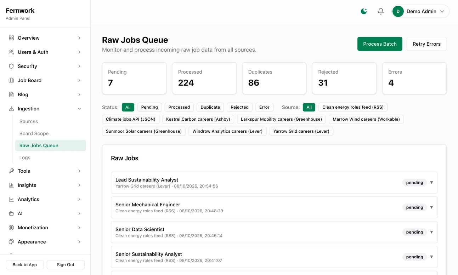The image size is (458, 275).
Task: Click the Rejected 31 card
Action: point(344,78)
